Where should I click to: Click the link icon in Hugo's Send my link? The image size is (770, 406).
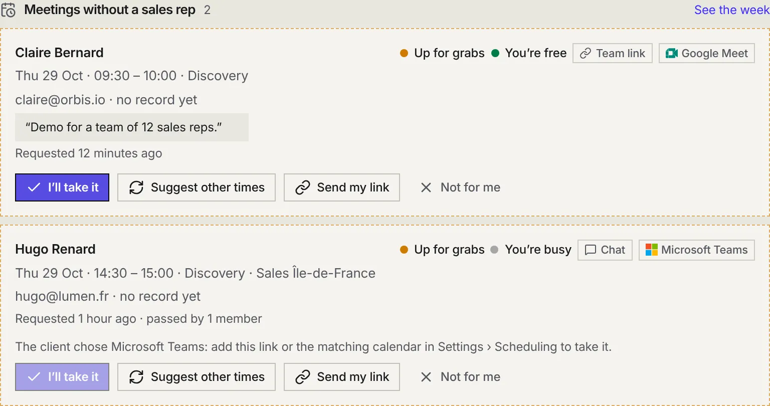(303, 377)
